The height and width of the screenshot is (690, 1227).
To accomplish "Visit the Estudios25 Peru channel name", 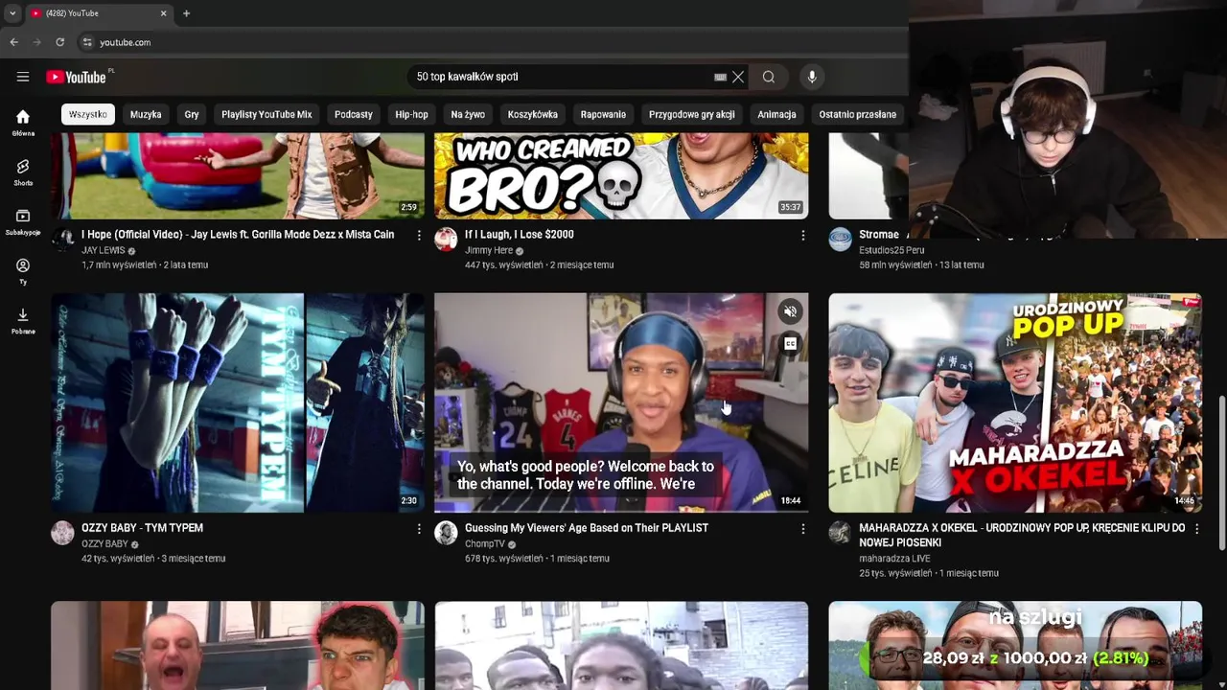I will [891, 251].
